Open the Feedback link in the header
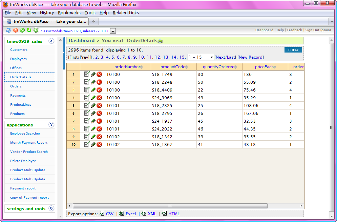Image resolution: width=337 pixels, height=222 pixels. [294, 30]
